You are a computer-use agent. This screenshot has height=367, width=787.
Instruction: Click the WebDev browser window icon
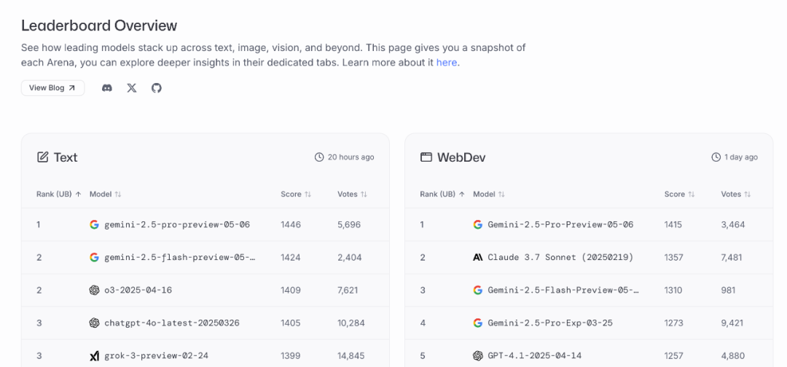coord(426,157)
